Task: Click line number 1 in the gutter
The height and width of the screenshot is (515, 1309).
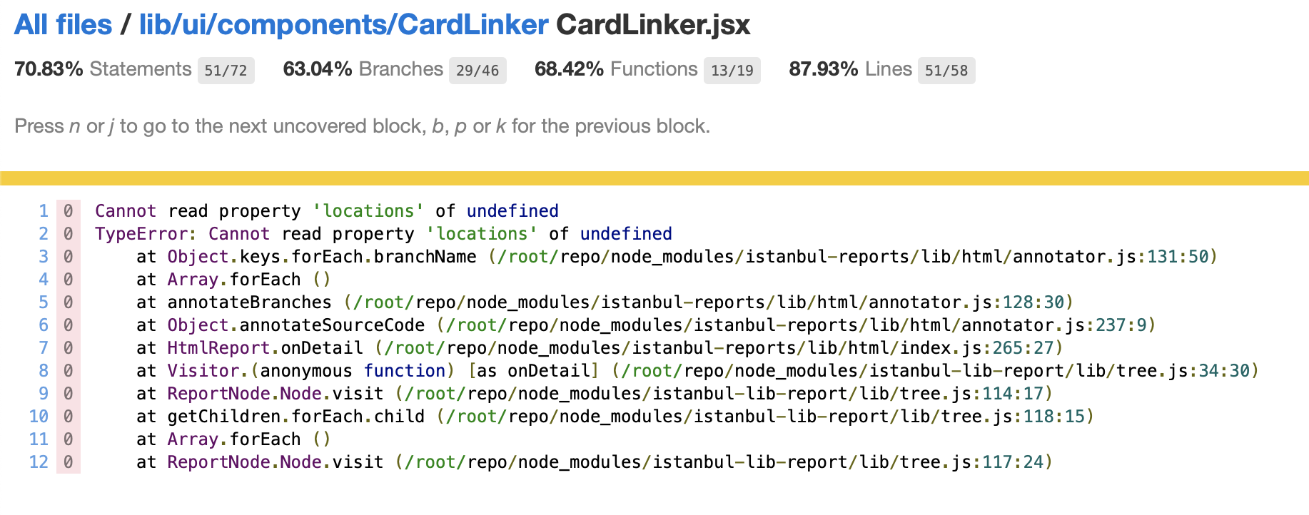Action: tap(43, 210)
